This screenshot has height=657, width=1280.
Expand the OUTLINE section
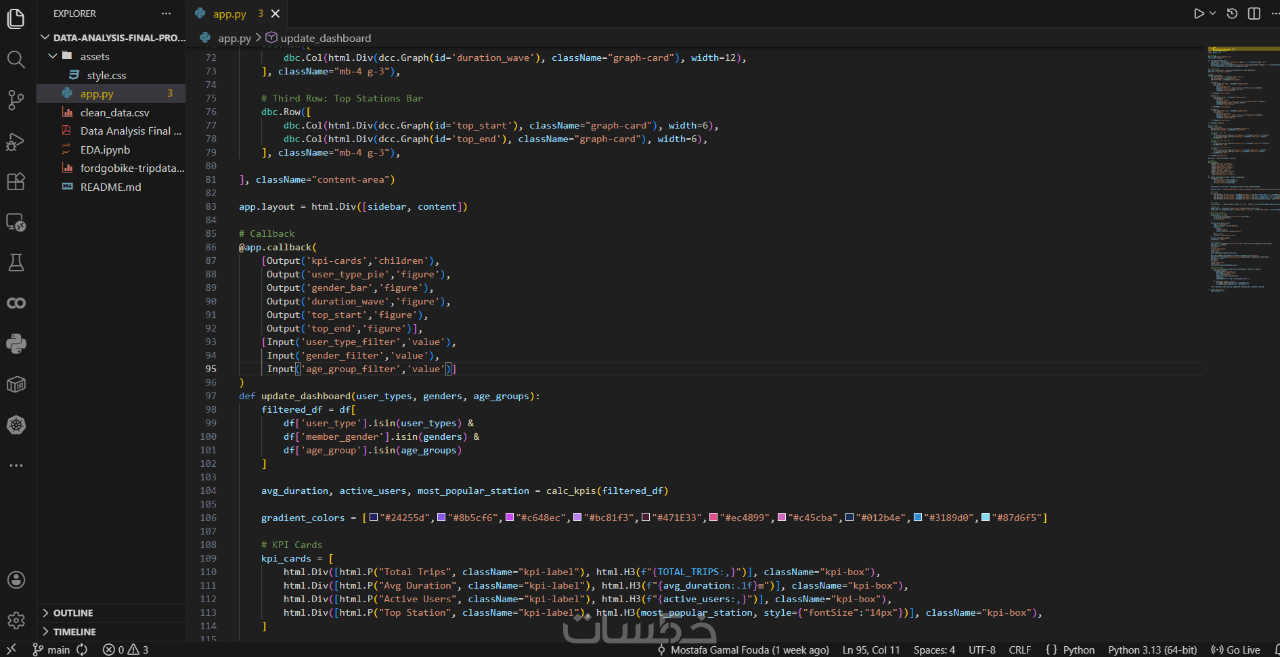tap(111, 613)
